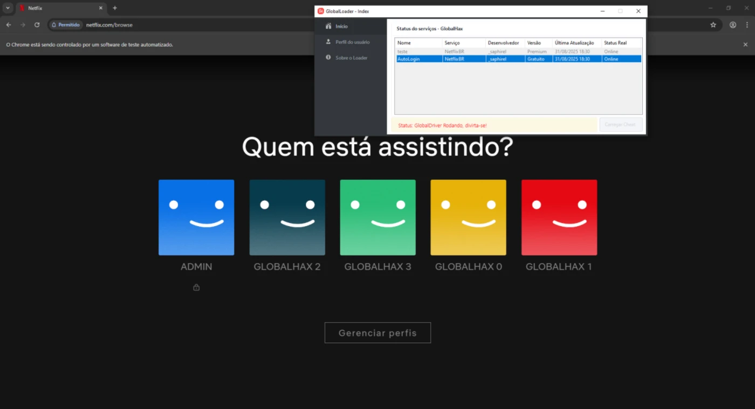This screenshot has height=409, width=755.
Task: Select Início in the loader sidebar
Action: tap(341, 26)
